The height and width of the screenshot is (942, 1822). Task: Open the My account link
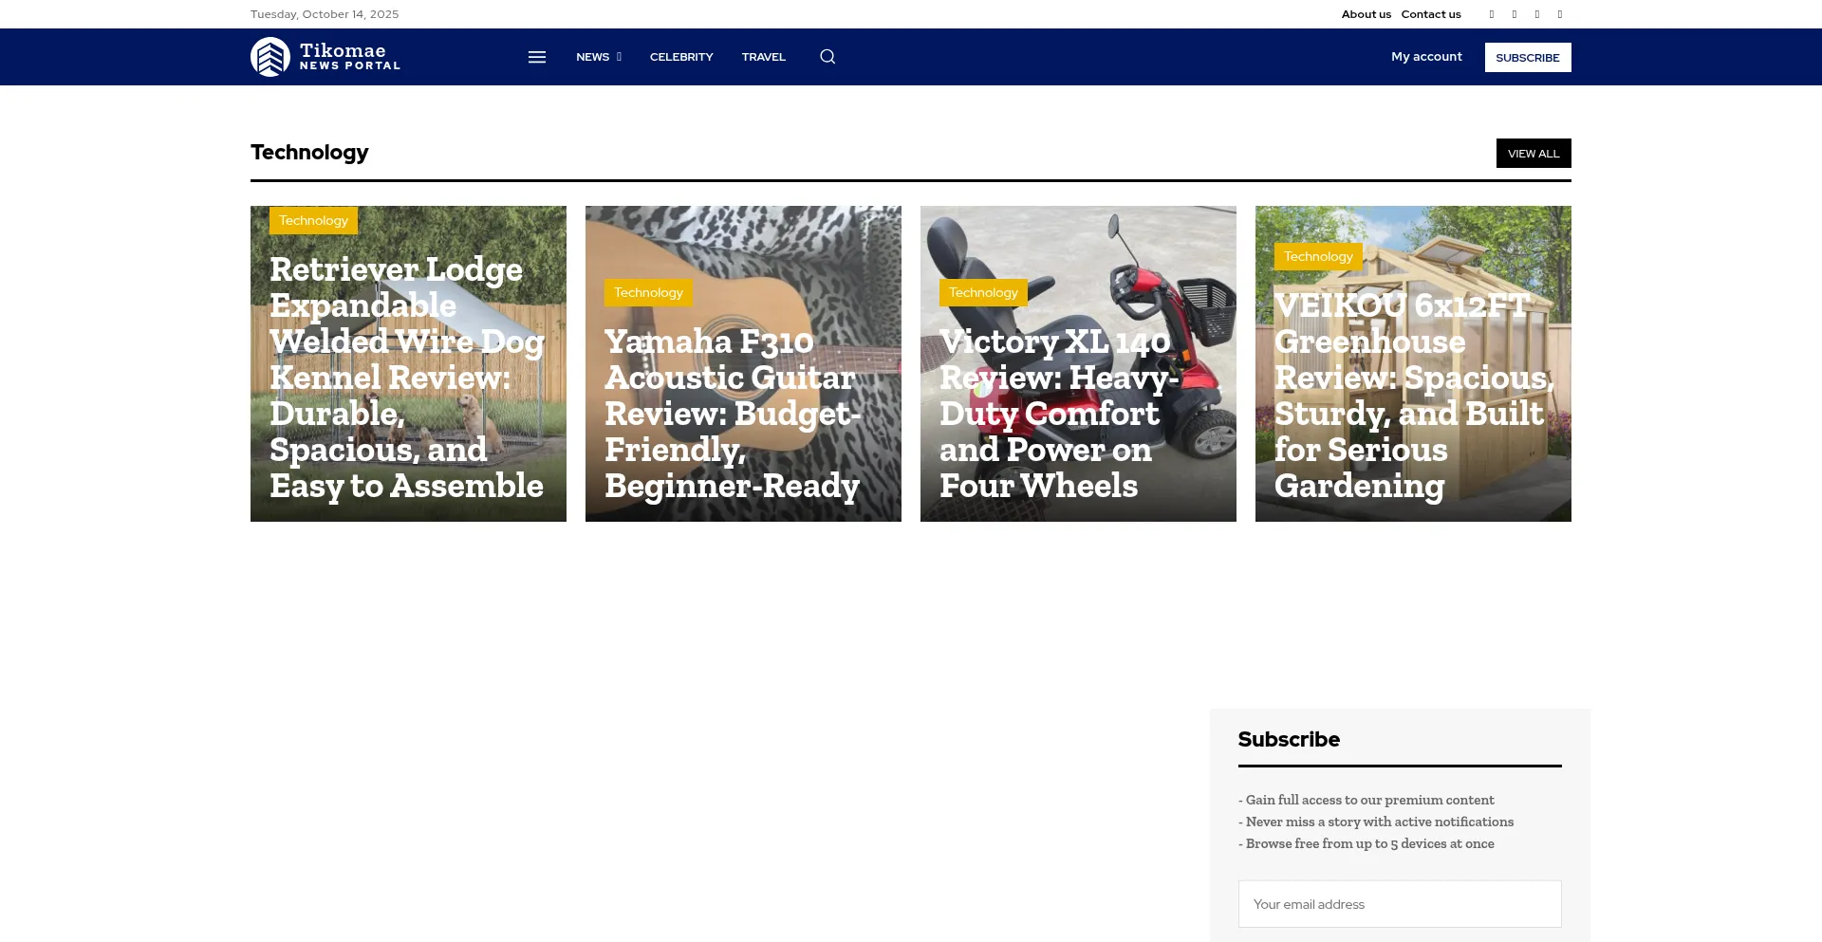[1426, 57]
